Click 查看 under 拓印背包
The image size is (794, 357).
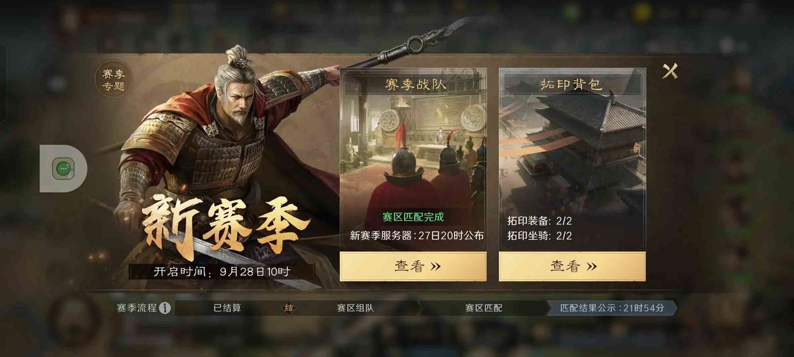pyautogui.click(x=572, y=266)
